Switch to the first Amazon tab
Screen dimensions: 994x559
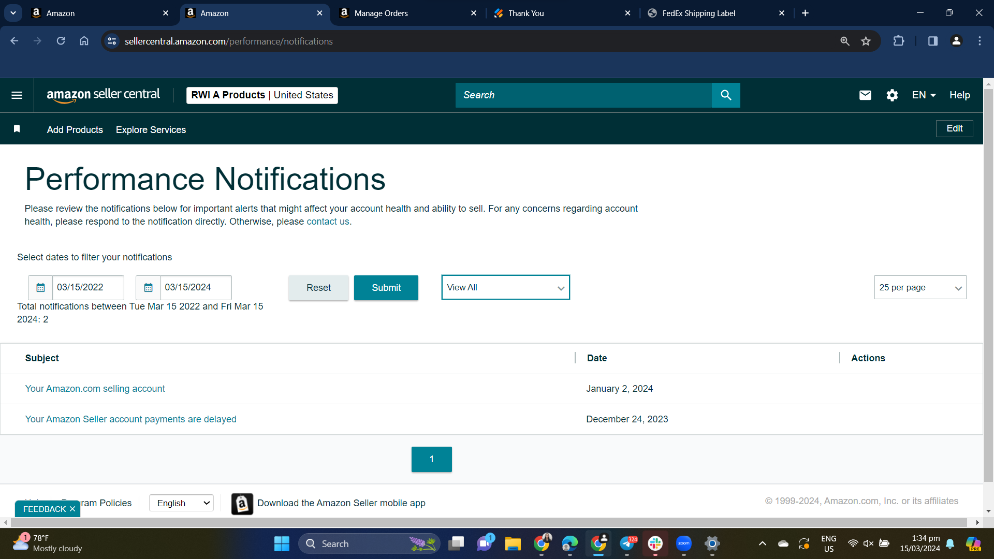[x=99, y=13]
